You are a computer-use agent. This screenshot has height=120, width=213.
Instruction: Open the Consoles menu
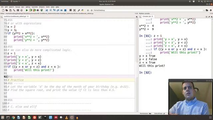click(35, 7)
